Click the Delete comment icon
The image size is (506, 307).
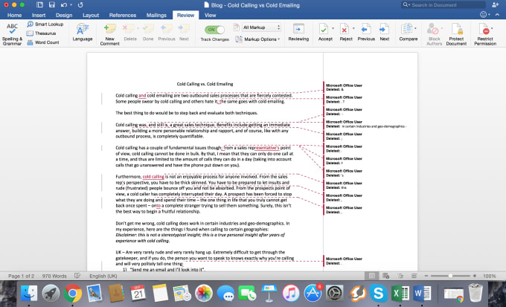click(129, 28)
